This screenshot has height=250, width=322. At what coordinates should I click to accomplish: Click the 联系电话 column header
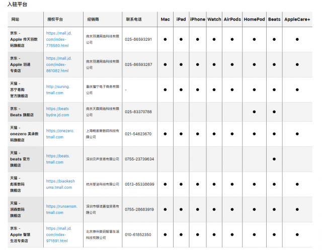134,19
